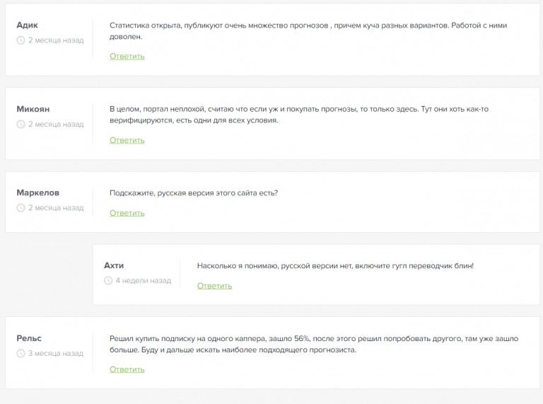Viewport: 543px width, 404px height.
Task: Select the author name Адик
Action: click(28, 25)
